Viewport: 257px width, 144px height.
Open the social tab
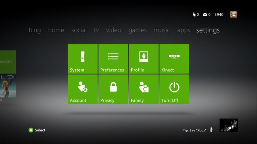(x=79, y=30)
